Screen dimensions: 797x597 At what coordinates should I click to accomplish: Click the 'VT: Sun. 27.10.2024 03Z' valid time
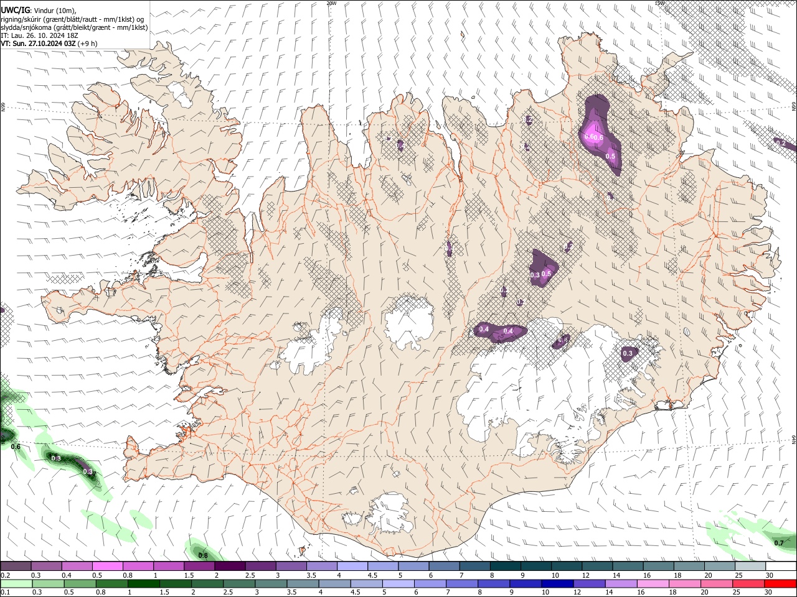pyautogui.click(x=39, y=44)
